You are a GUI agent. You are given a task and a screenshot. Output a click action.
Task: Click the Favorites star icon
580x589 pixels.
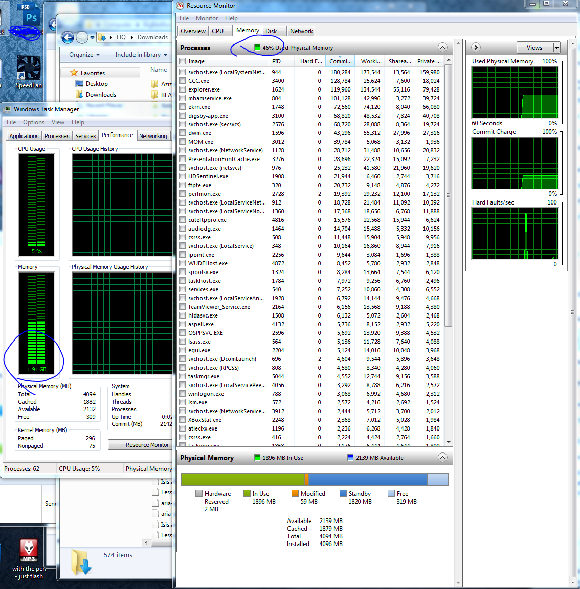(x=74, y=73)
